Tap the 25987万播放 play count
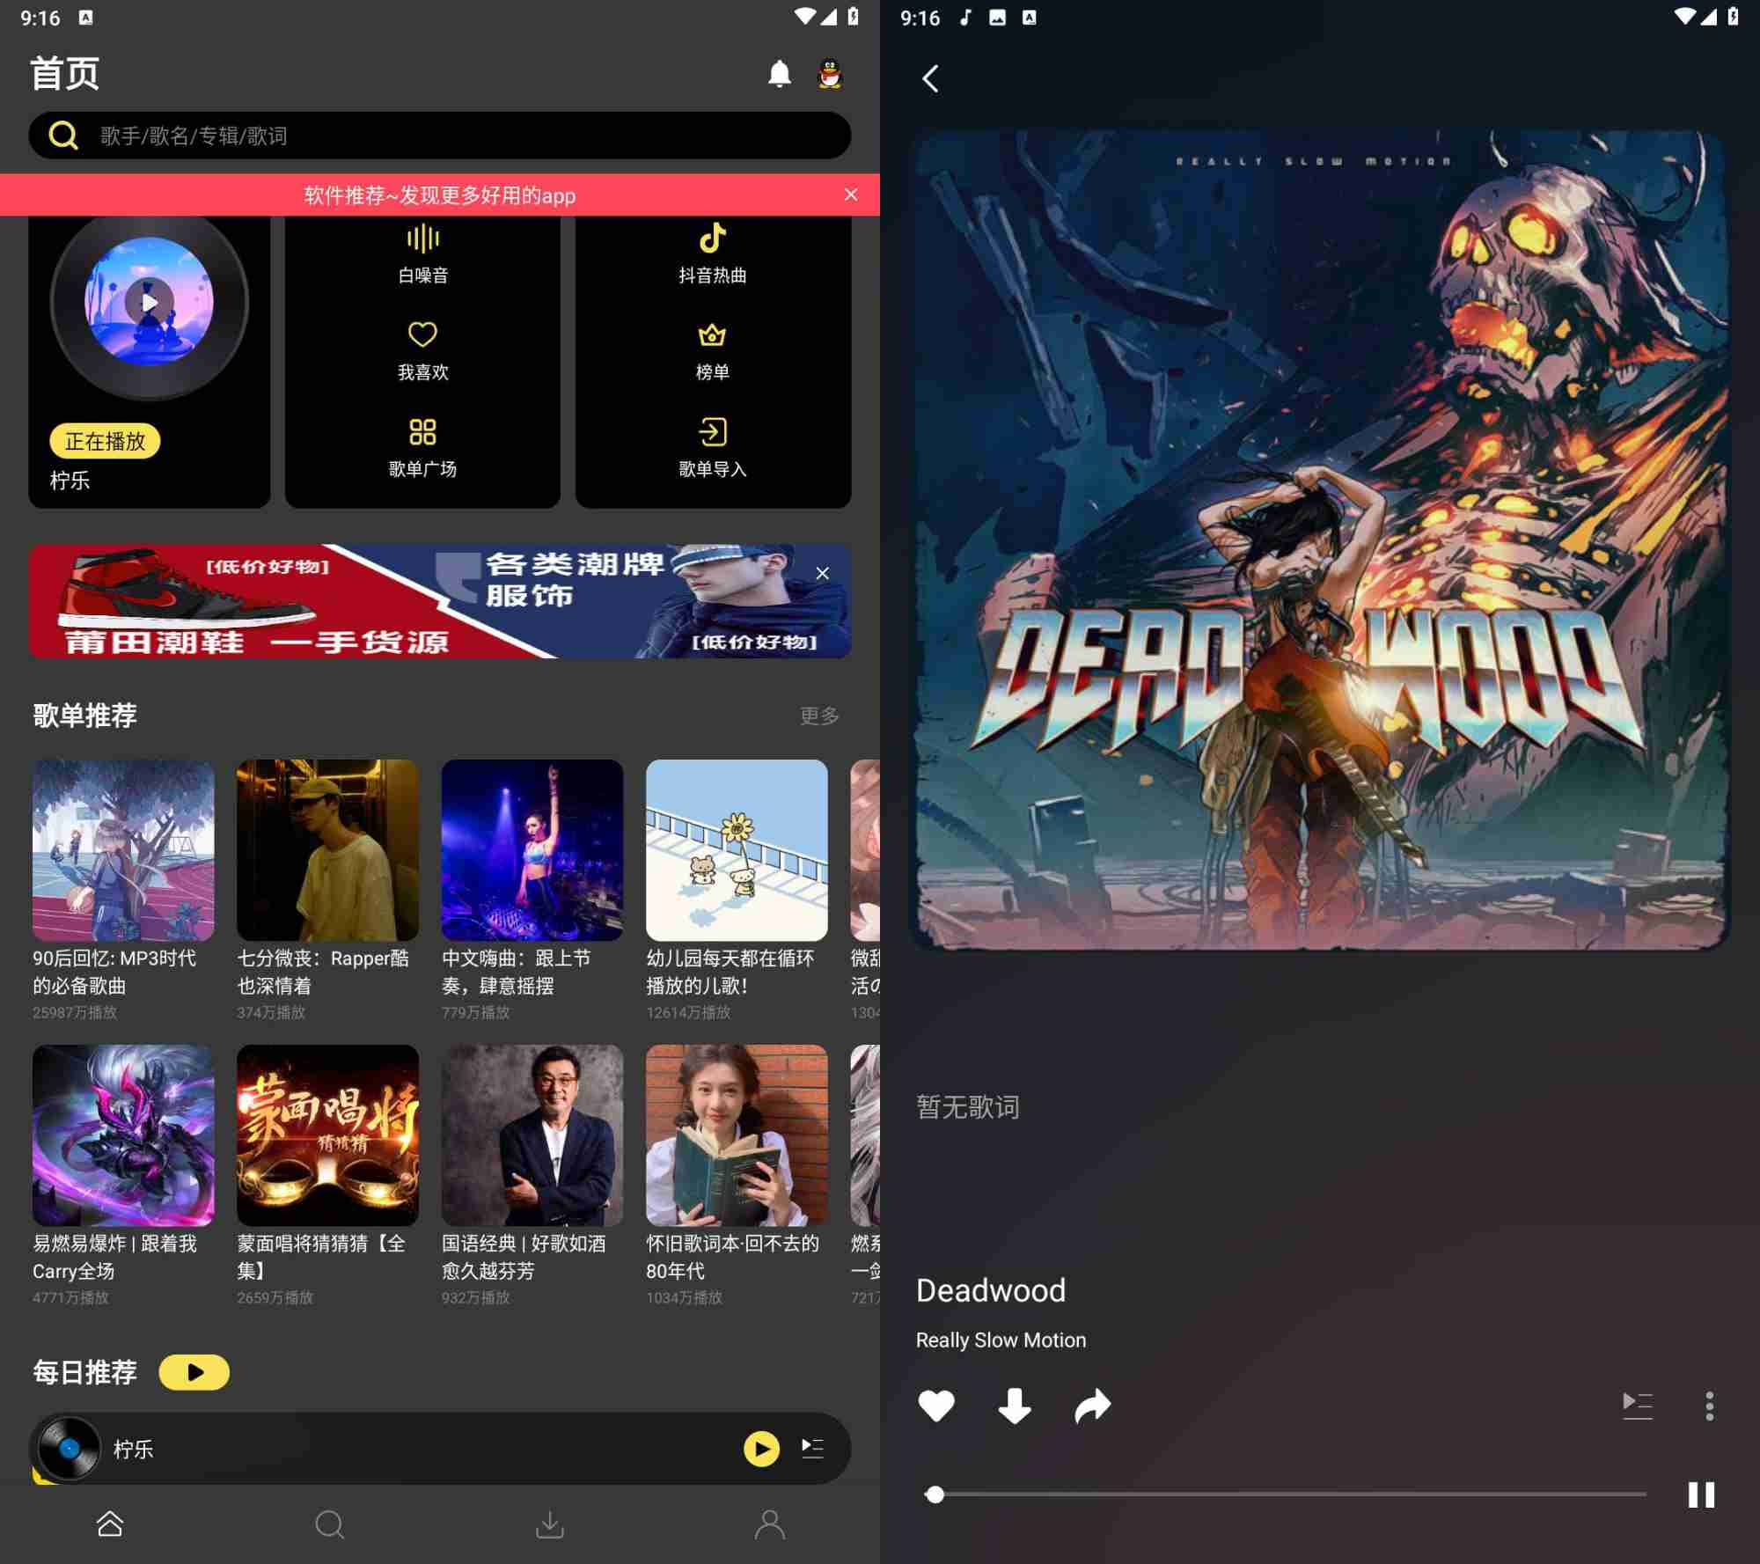Screen dimensions: 1760x1564 click(75, 1012)
